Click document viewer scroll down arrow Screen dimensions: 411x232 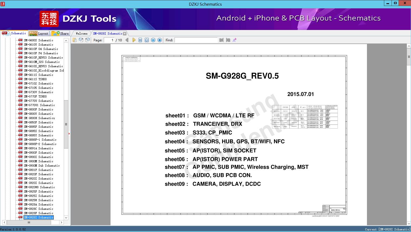coord(409,223)
